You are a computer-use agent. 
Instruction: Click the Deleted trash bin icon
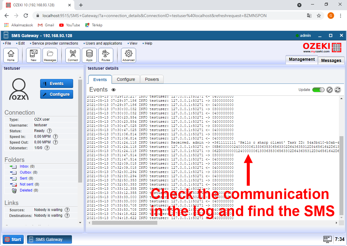pyautogui.click(x=14, y=191)
